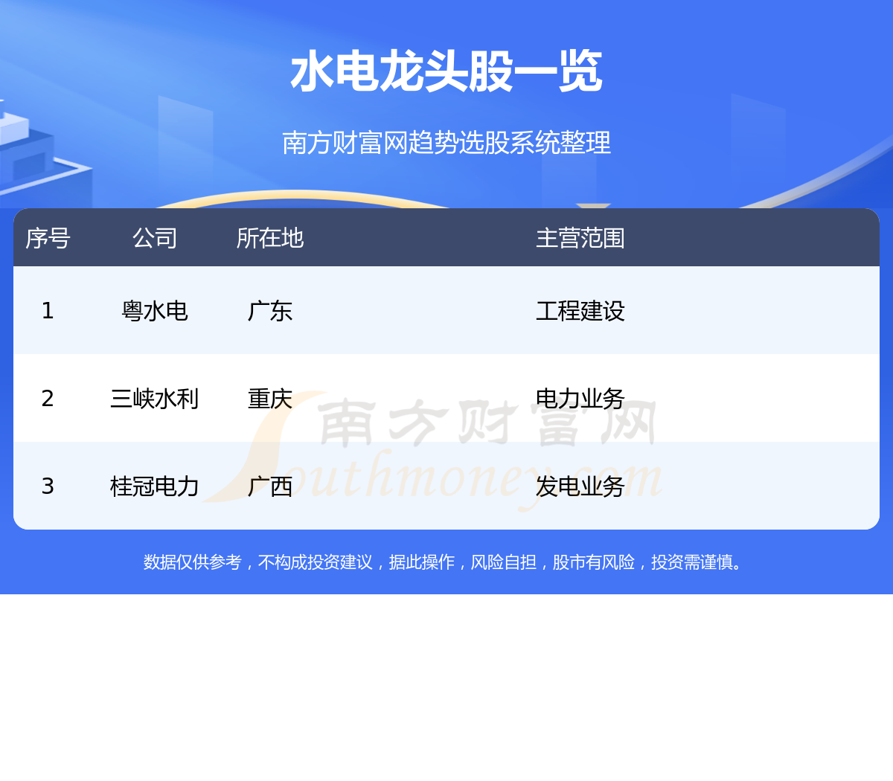Select company cell 粤水电

coord(155,310)
